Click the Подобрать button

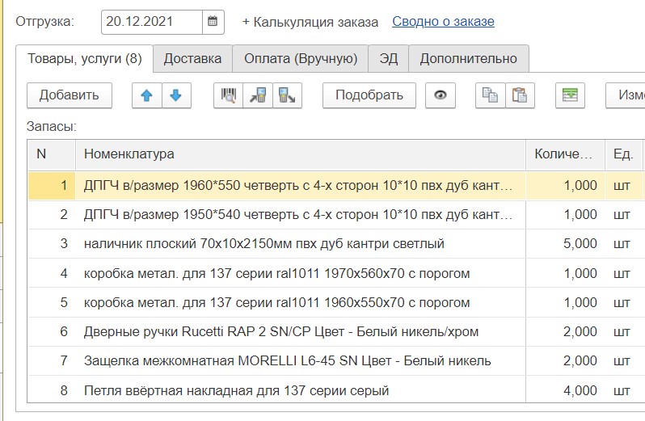tap(369, 95)
